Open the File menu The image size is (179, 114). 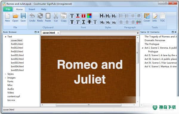tap(8, 9)
